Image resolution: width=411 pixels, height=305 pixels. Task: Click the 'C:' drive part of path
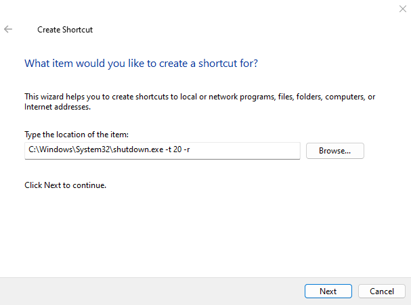point(32,149)
